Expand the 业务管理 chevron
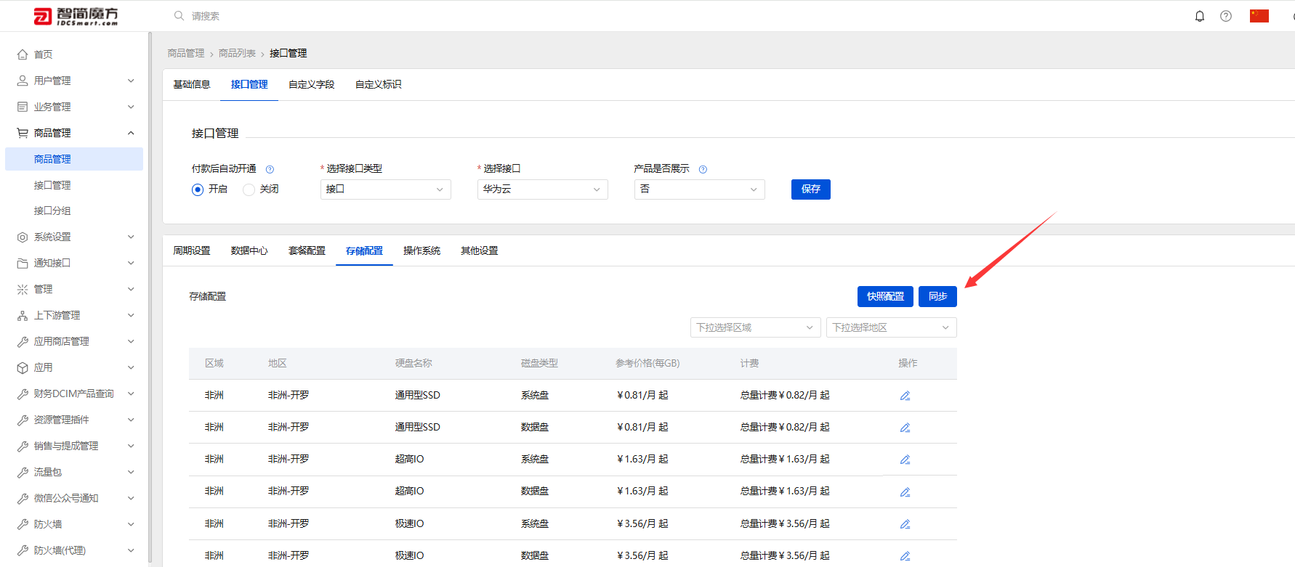Image resolution: width=1295 pixels, height=567 pixels. (131, 107)
